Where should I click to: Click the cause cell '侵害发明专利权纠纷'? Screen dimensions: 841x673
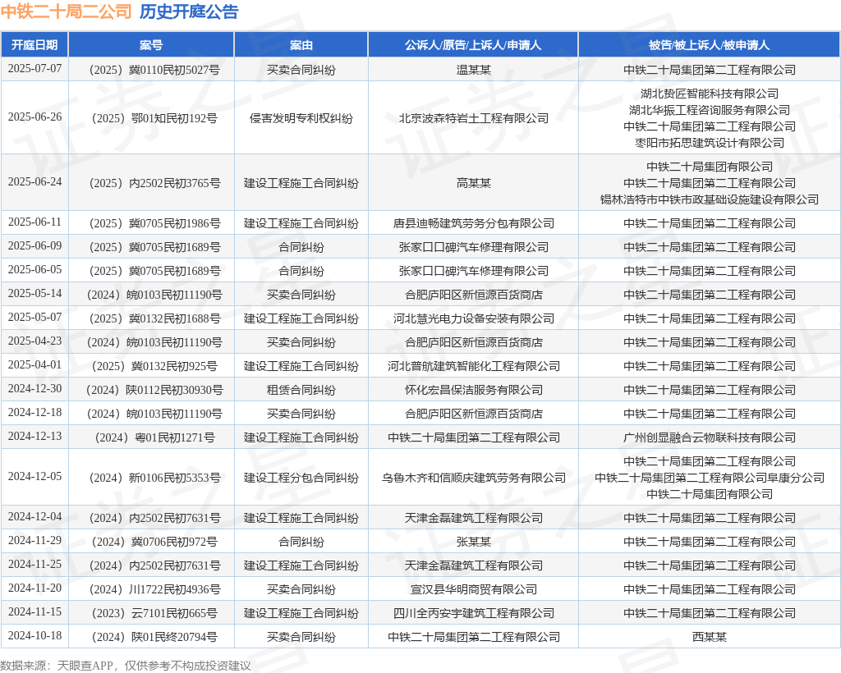pyautogui.click(x=301, y=118)
